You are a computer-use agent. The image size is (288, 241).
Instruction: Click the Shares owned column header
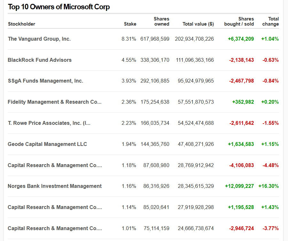(161, 21)
